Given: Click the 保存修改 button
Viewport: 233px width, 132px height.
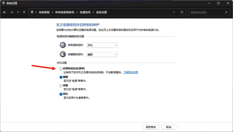Looking at the screenshot, I should click(151, 127).
